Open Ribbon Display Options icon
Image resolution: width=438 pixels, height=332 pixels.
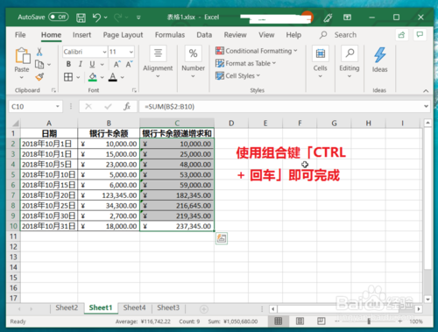pos(347,18)
